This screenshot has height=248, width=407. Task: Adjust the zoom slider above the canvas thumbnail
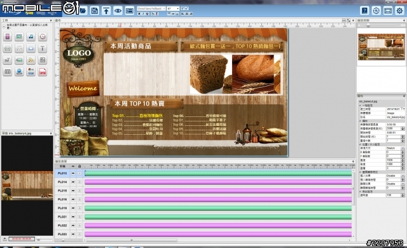click(x=368, y=25)
